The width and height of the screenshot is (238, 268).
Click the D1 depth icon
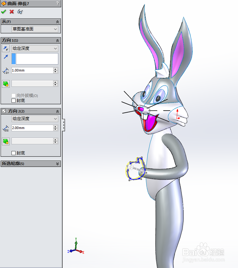coord(6,71)
